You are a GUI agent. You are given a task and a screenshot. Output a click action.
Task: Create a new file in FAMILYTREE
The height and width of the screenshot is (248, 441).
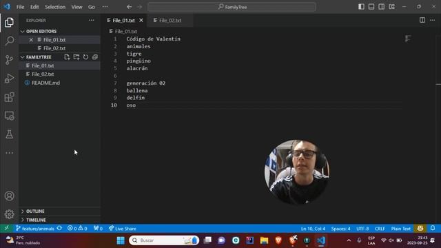67,57
